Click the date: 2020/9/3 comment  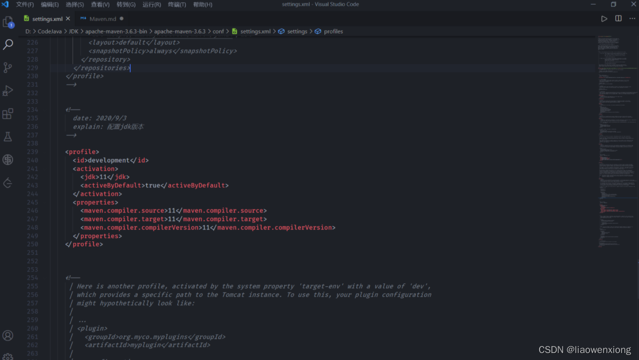[100, 118]
